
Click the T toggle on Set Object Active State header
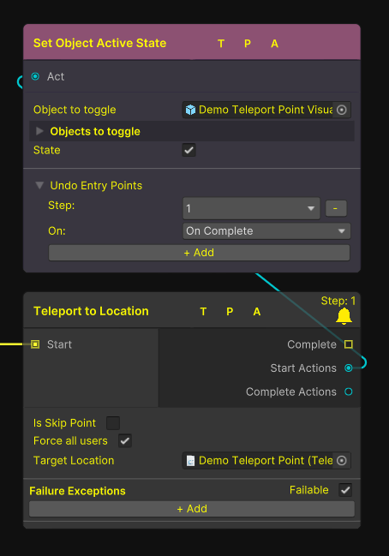(x=221, y=44)
